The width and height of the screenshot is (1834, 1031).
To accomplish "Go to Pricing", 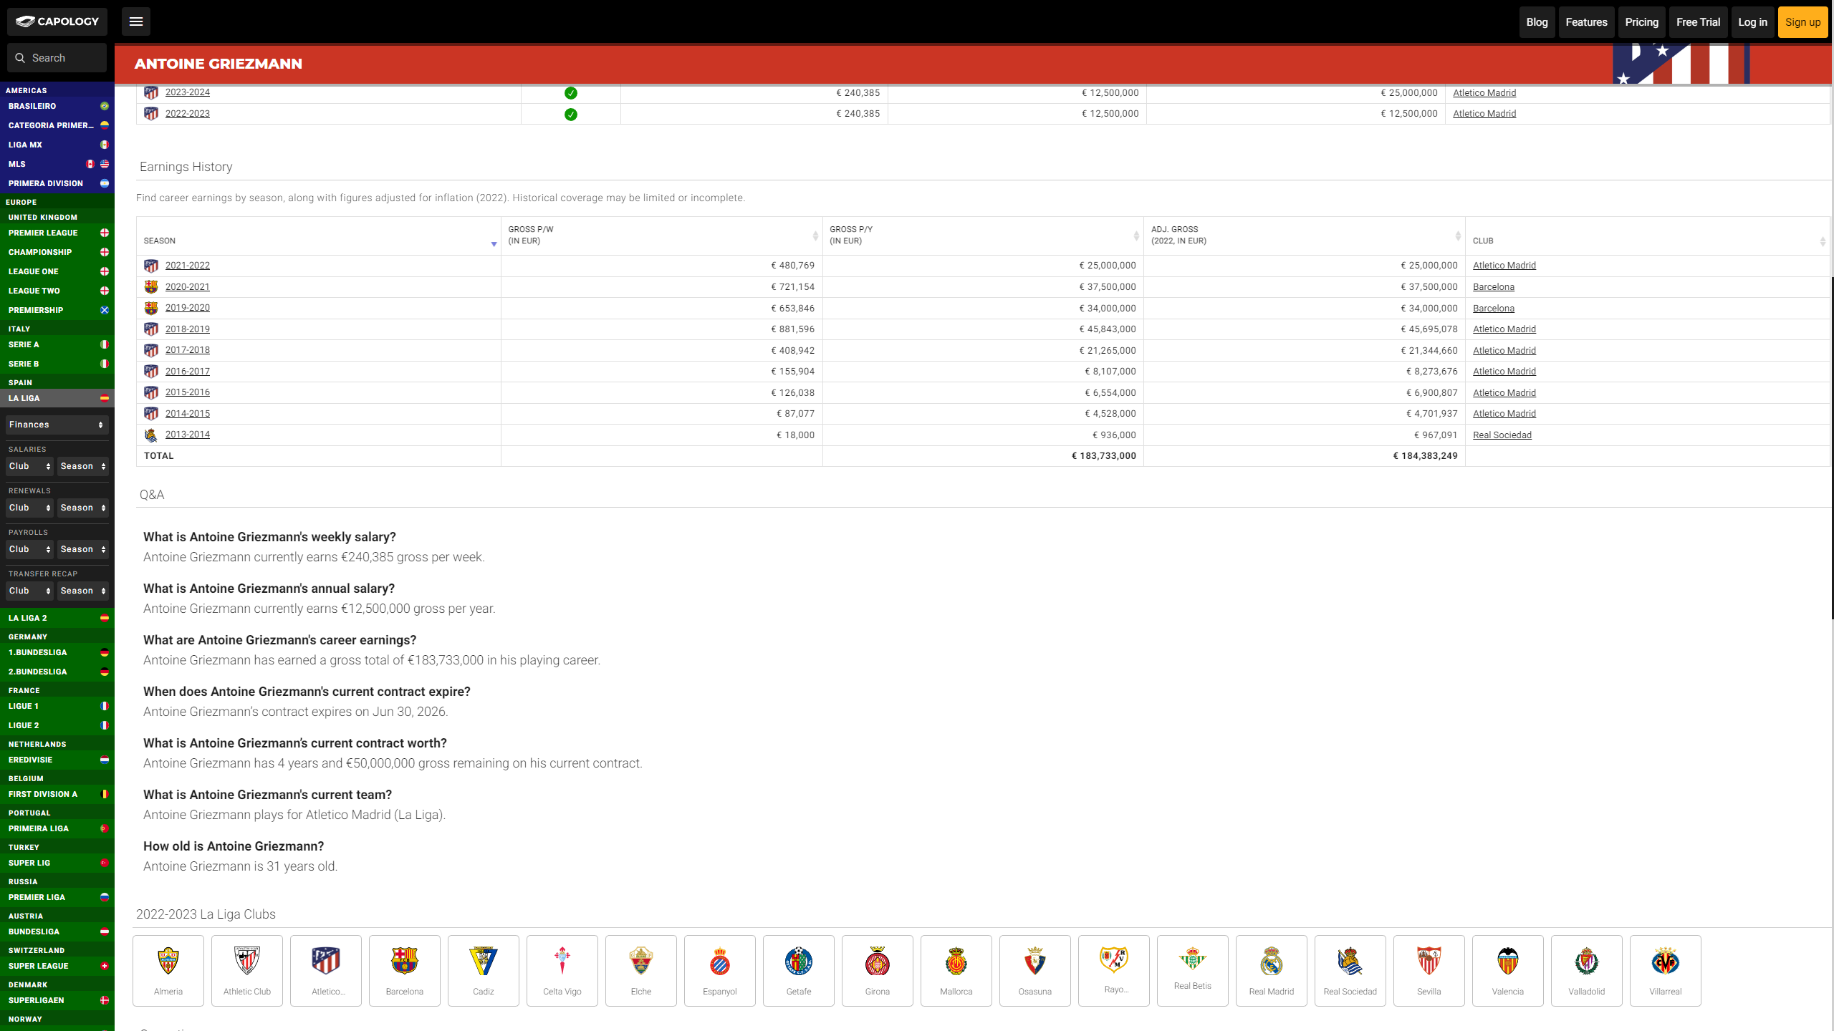I will [x=1642, y=22].
